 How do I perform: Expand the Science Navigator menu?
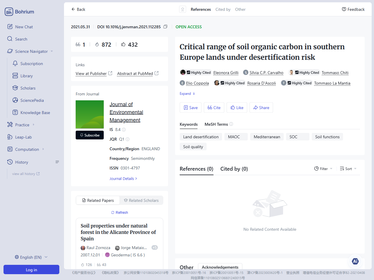52,51
